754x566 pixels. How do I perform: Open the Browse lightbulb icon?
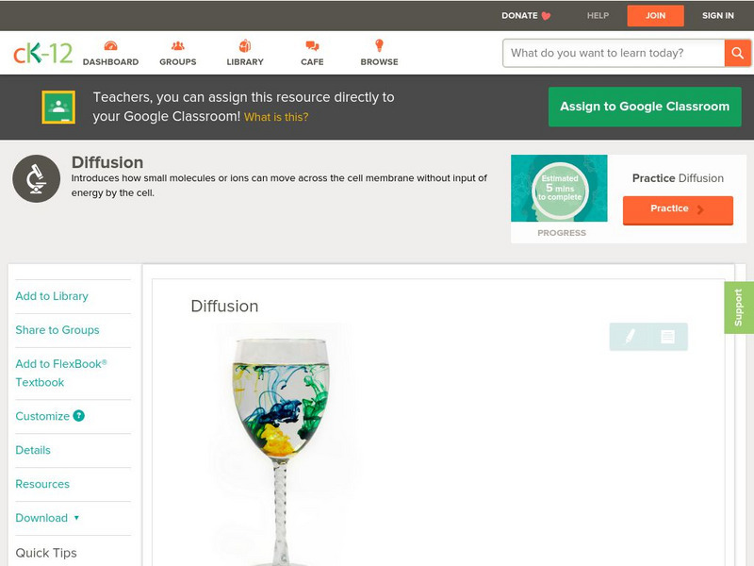pos(380,45)
